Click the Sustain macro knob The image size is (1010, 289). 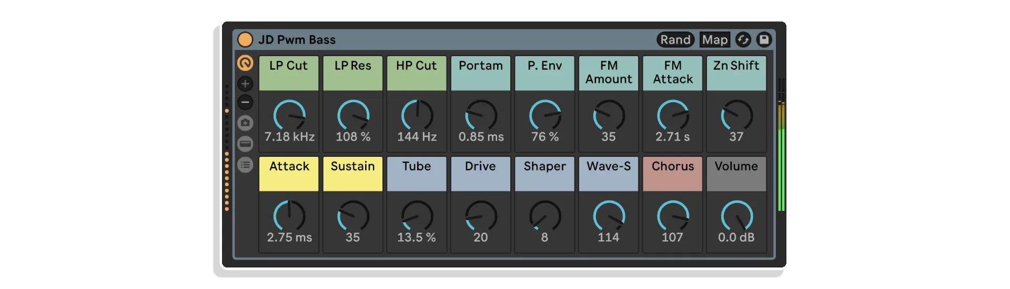tap(353, 216)
